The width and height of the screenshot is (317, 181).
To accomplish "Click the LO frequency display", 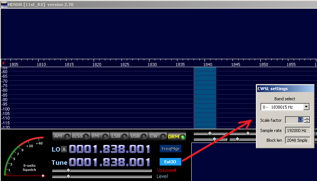I will [109, 149].
